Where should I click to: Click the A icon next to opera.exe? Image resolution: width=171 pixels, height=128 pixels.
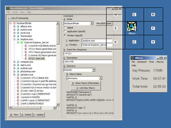click(x=18, y=65)
